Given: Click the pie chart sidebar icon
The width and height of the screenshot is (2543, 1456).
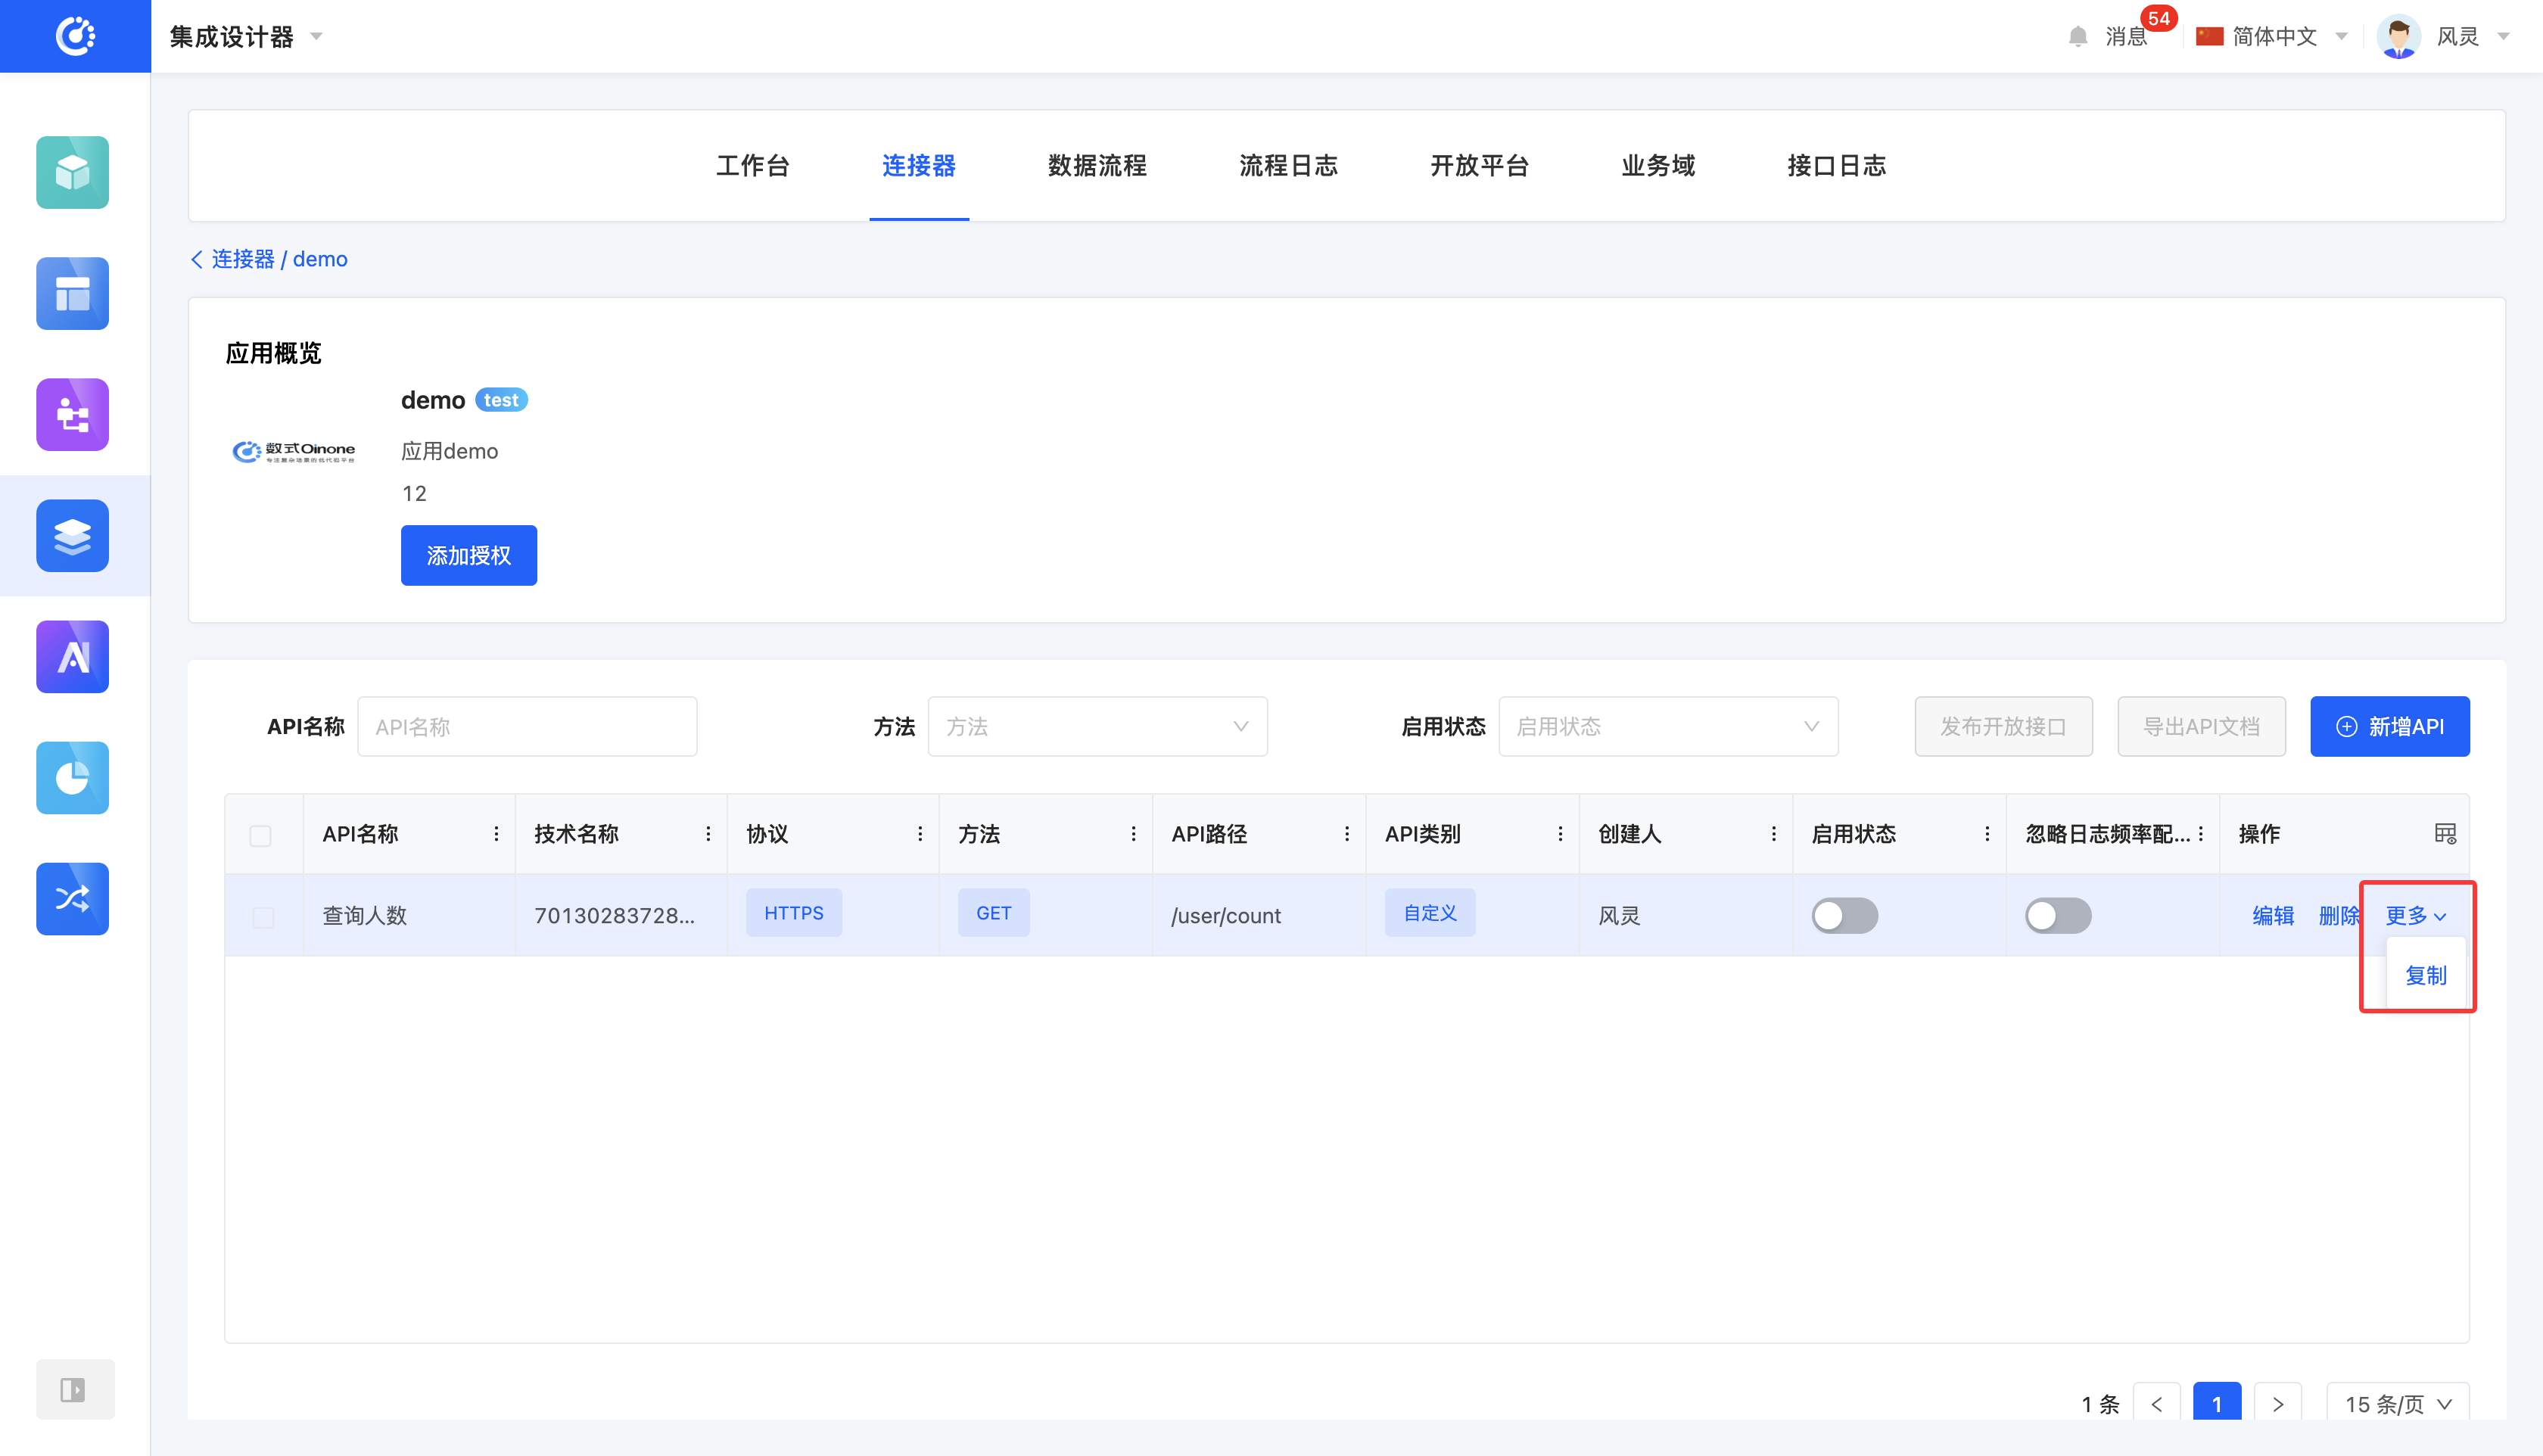Looking at the screenshot, I should point(72,777).
